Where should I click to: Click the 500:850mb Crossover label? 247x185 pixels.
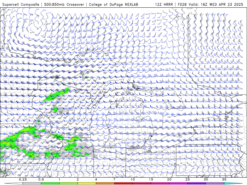64,4
